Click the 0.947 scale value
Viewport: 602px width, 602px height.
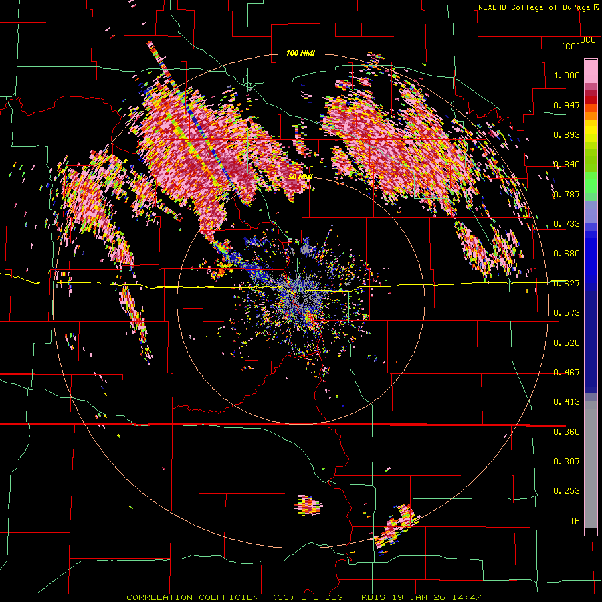click(x=567, y=105)
